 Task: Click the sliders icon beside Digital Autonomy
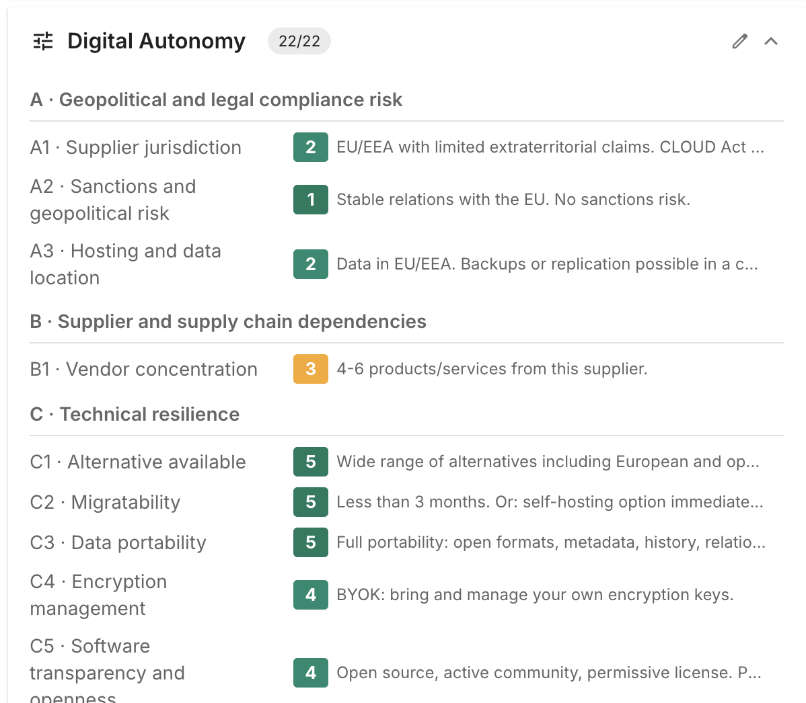43,41
